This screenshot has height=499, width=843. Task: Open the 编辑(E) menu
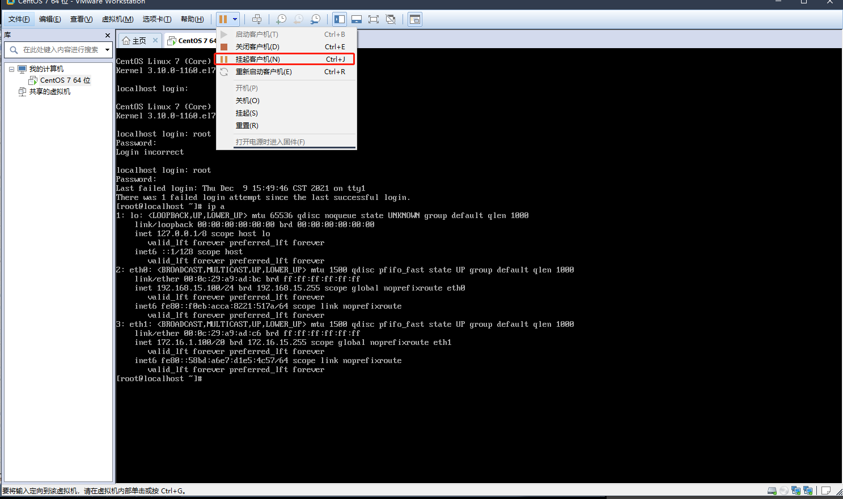50,19
